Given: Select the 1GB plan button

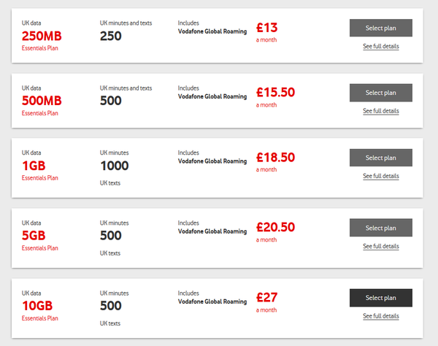Looking at the screenshot, I should tap(381, 158).
